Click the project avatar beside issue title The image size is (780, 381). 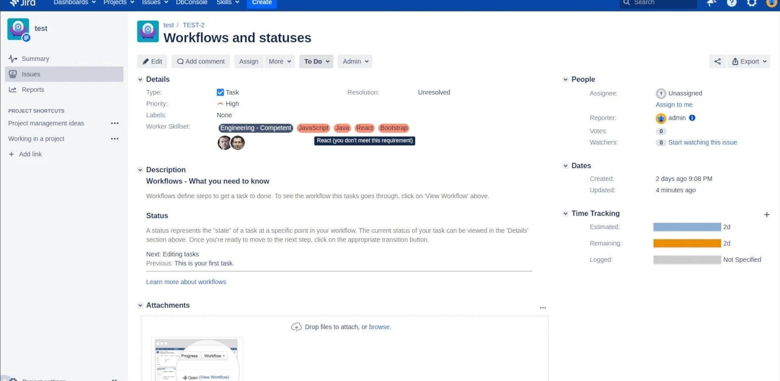point(148,31)
